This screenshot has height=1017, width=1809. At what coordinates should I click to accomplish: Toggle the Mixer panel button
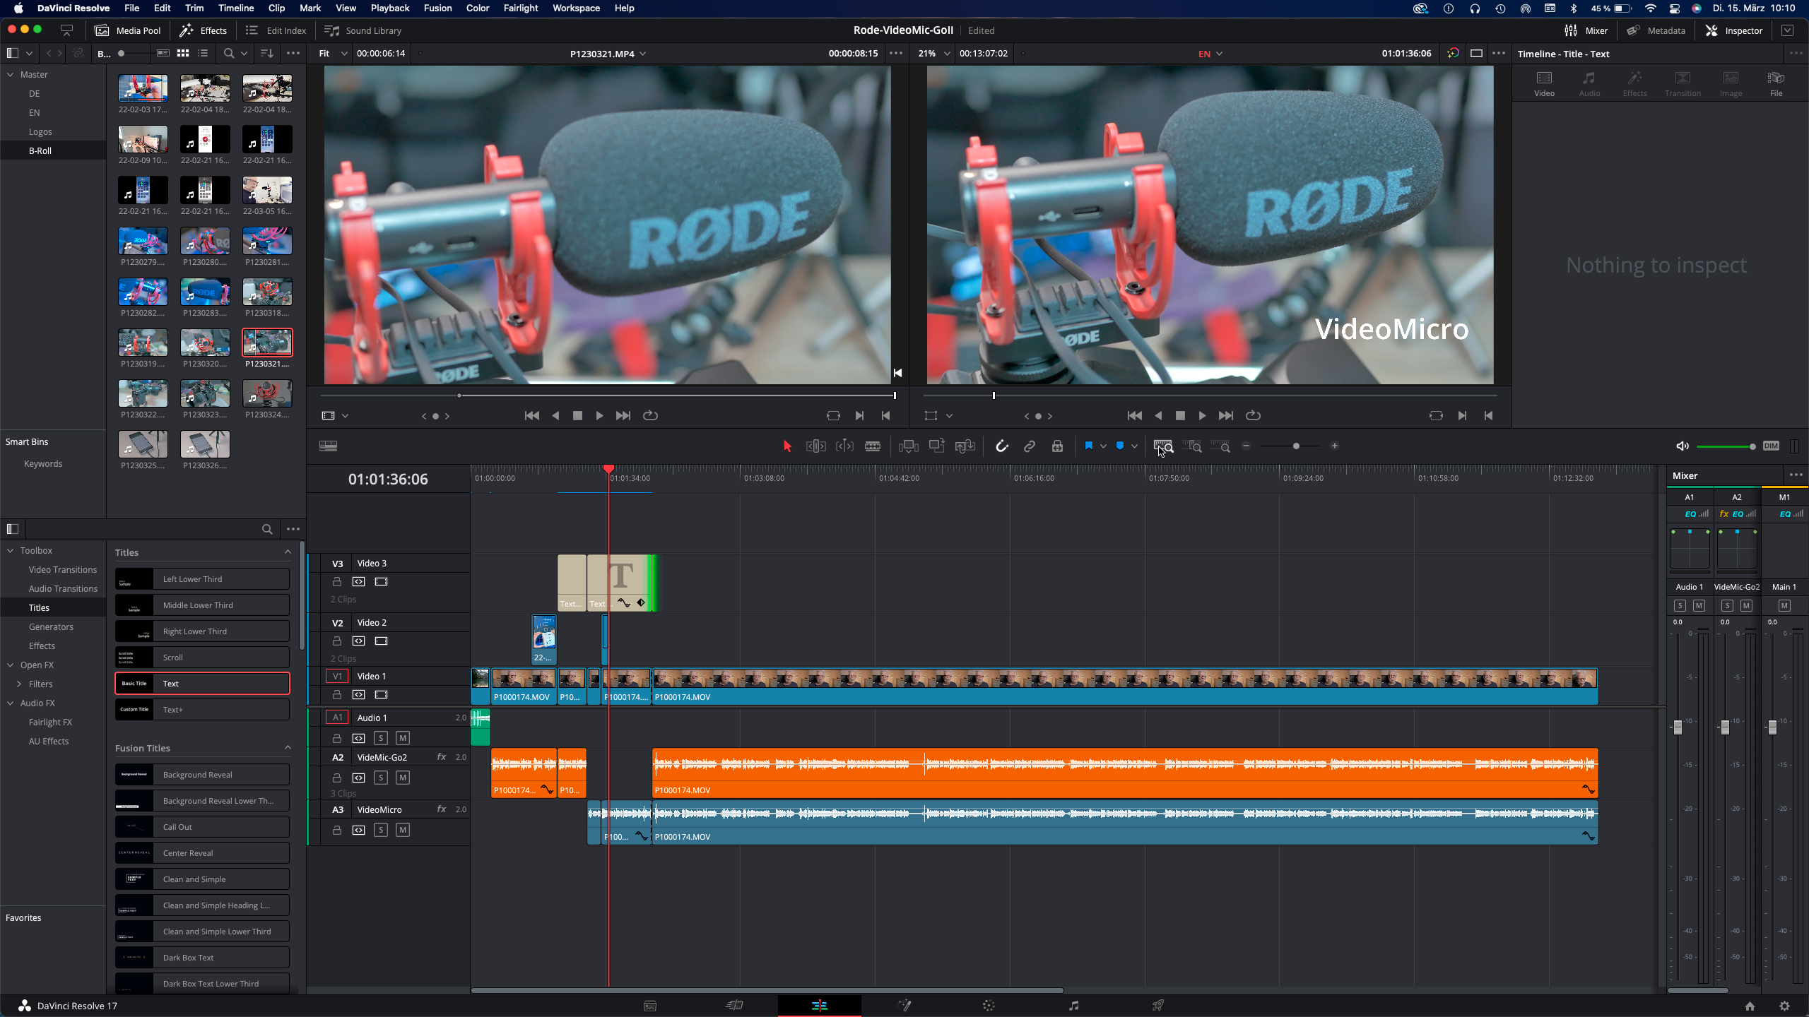pyautogui.click(x=1586, y=30)
